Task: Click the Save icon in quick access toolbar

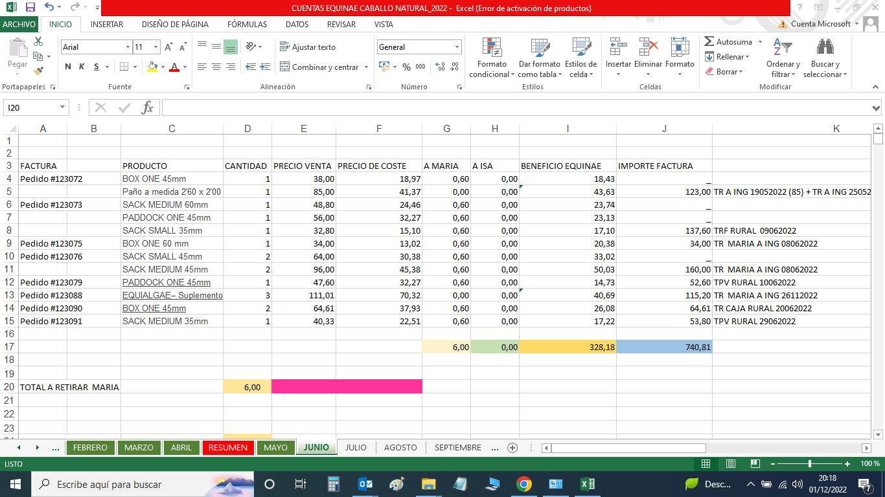Action: coord(30,8)
